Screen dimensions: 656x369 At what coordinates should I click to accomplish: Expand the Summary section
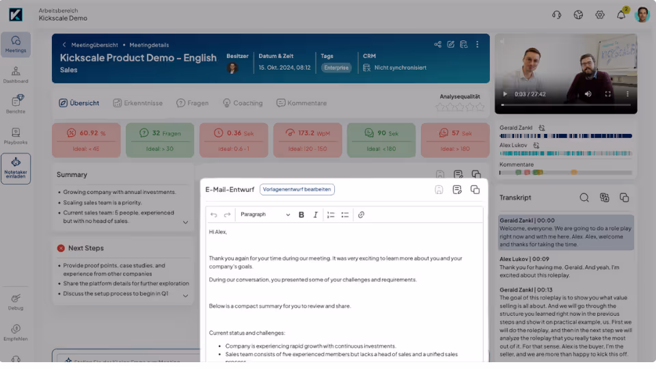click(185, 223)
